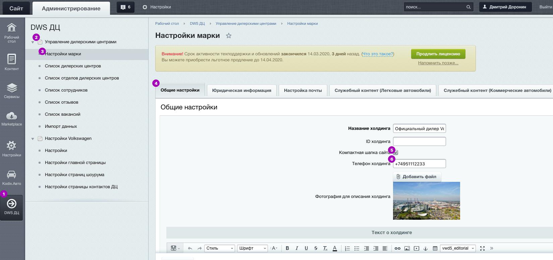The image size is (553, 260).
Task: Open text color picker in editor
Action: (335, 248)
